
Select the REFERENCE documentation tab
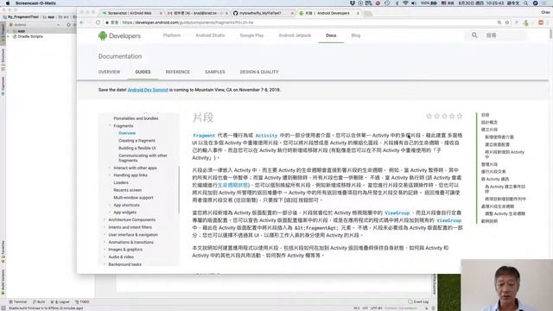pyautogui.click(x=177, y=72)
